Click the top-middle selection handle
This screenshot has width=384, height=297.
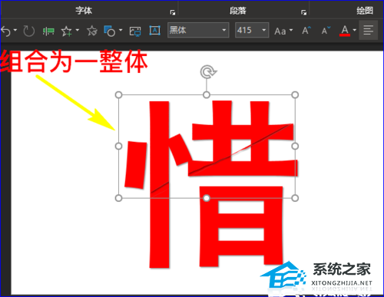207,95
